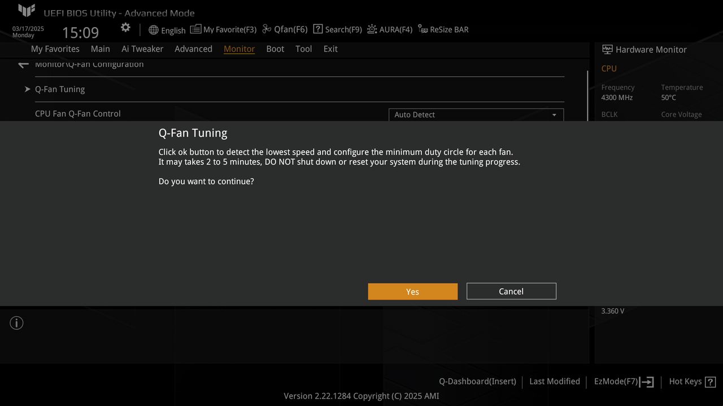723x406 pixels.
Task: Open the Boot tab
Action: click(275, 49)
